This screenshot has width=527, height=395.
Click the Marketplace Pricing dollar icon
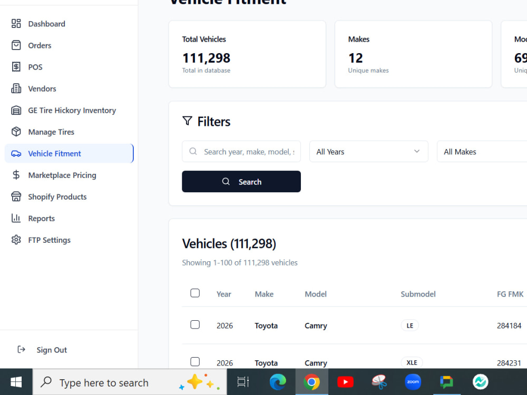pos(16,175)
